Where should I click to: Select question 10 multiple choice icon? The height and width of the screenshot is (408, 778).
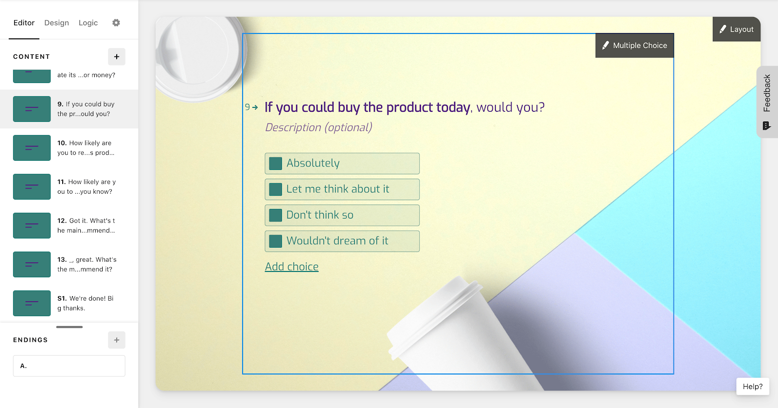pos(32,148)
